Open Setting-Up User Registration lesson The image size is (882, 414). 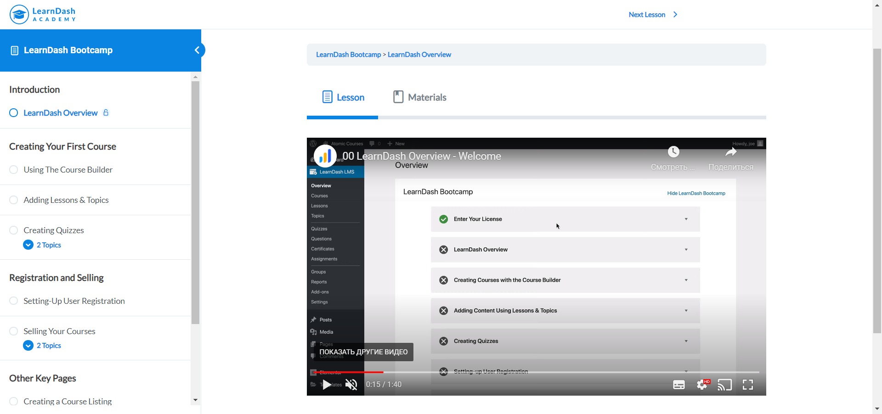coord(74,301)
